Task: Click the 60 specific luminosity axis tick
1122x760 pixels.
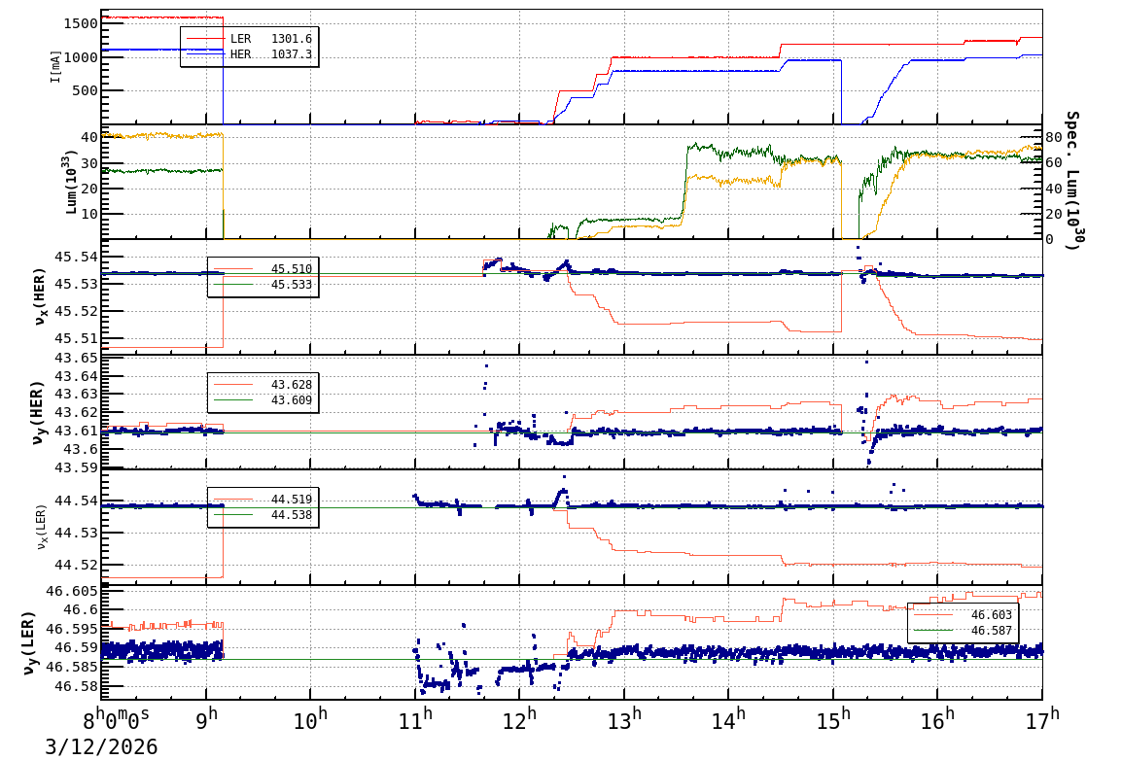Action: point(1054,163)
